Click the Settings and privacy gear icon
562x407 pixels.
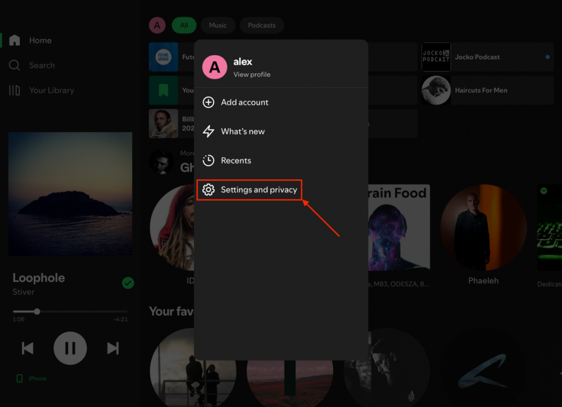[208, 190]
